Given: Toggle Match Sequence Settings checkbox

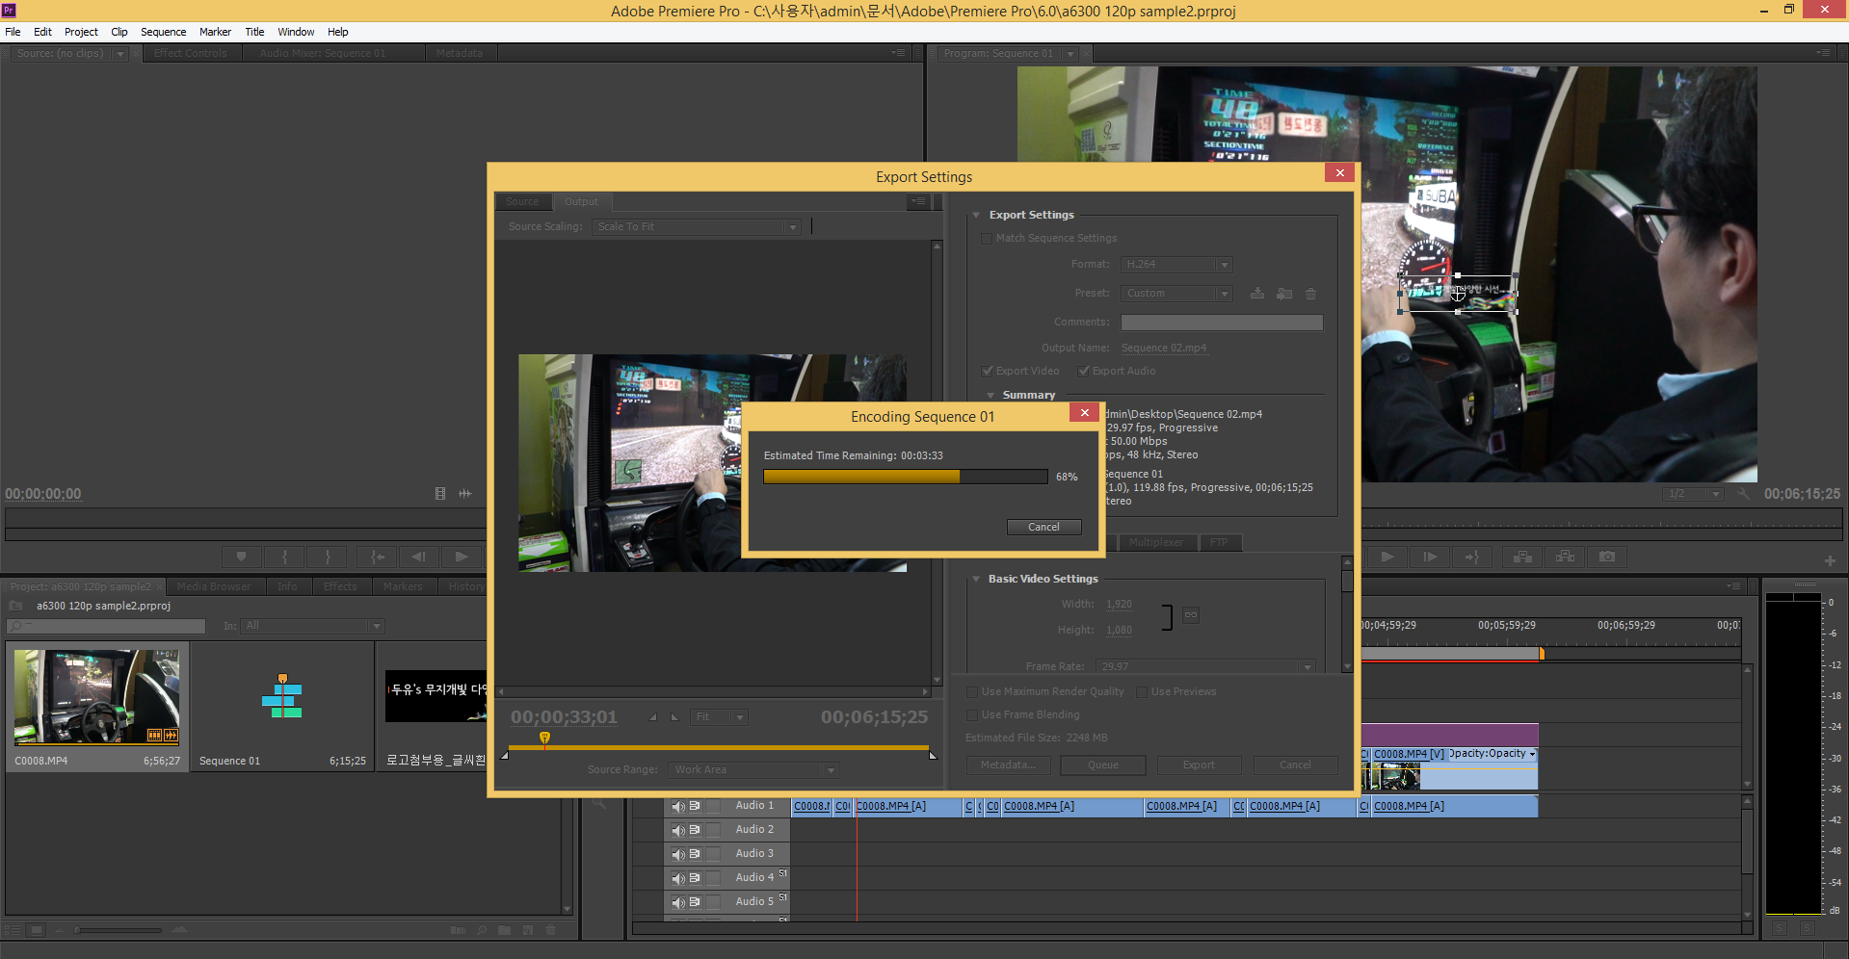Looking at the screenshot, I should [987, 238].
